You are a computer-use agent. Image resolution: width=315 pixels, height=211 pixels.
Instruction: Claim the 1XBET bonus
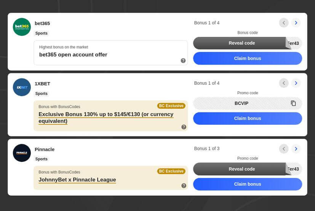248,118
